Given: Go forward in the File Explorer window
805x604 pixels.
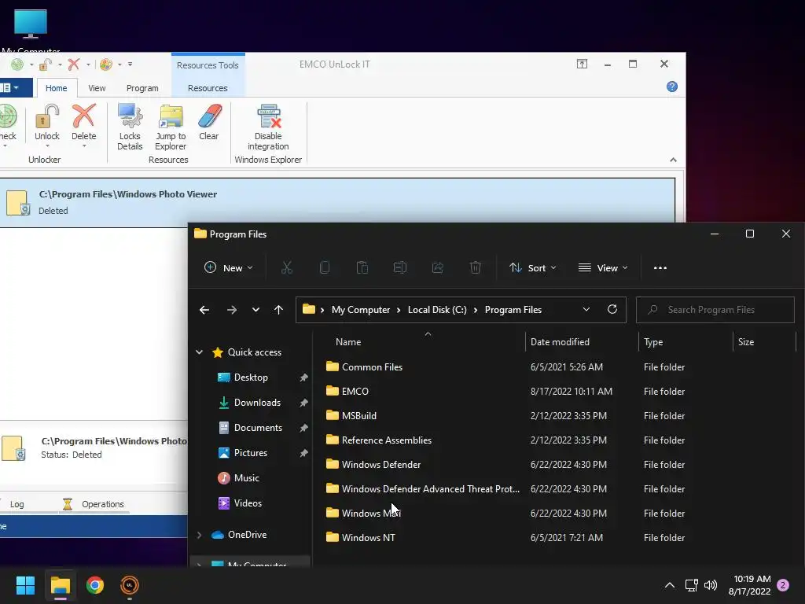Looking at the screenshot, I should coord(232,310).
